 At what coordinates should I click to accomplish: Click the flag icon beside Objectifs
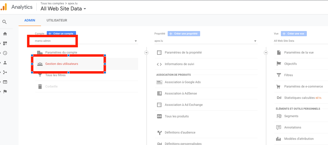pyautogui.click(x=279, y=64)
